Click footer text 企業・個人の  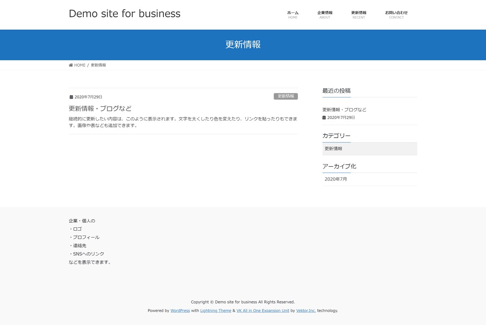click(82, 221)
